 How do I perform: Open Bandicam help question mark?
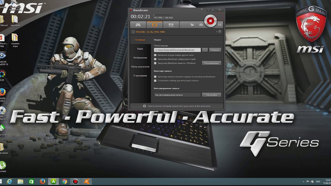[x=202, y=10]
